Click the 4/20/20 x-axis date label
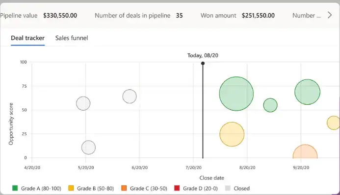Image resolution: width=340 pixels, height=195 pixels. [32, 168]
